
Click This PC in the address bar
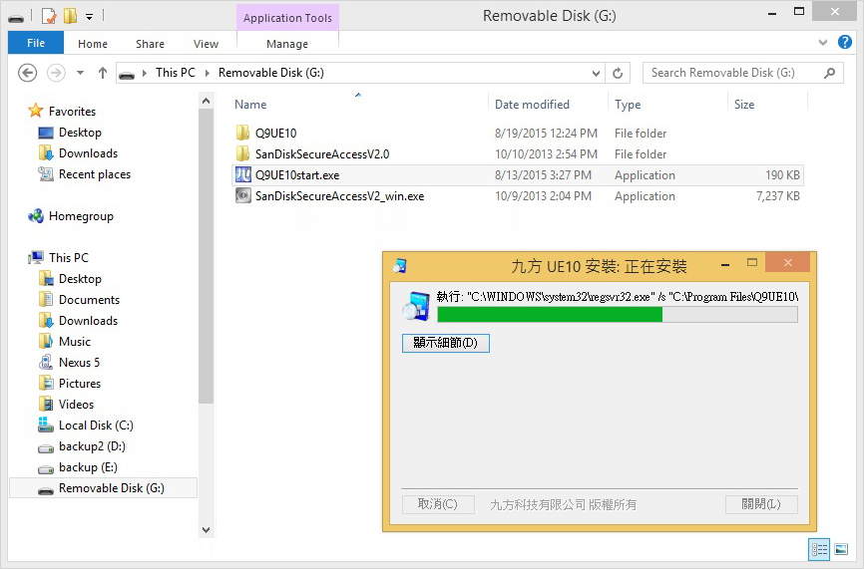pyautogui.click(x=176, y=73)
